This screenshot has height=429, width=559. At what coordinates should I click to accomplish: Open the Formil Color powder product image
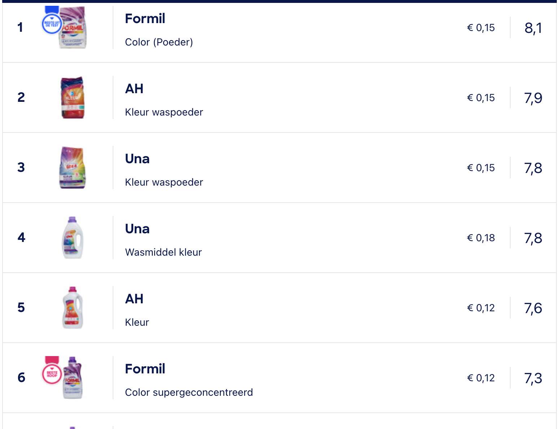[x=73, y=27]
